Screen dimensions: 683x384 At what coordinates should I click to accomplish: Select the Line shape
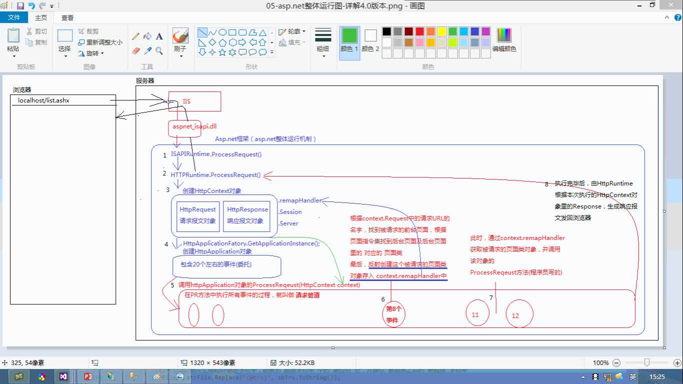point(202,32)
